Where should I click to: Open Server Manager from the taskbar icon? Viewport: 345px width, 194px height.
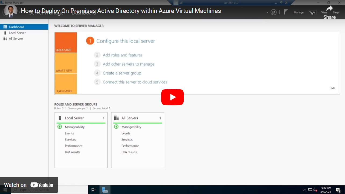point(105,189)
